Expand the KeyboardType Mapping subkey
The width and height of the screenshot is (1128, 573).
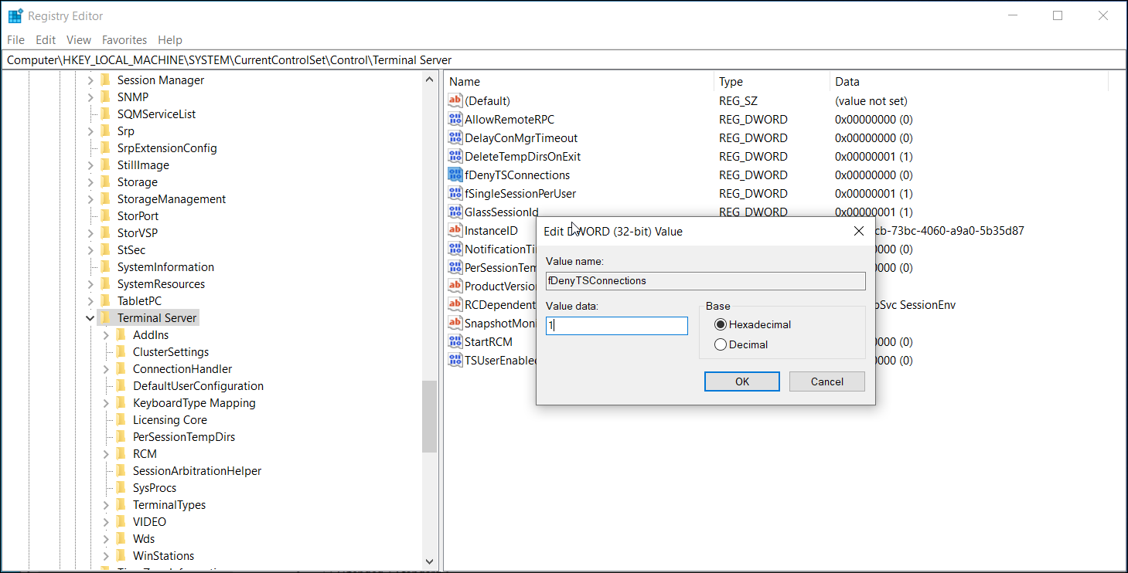click(x=106, y=403)
